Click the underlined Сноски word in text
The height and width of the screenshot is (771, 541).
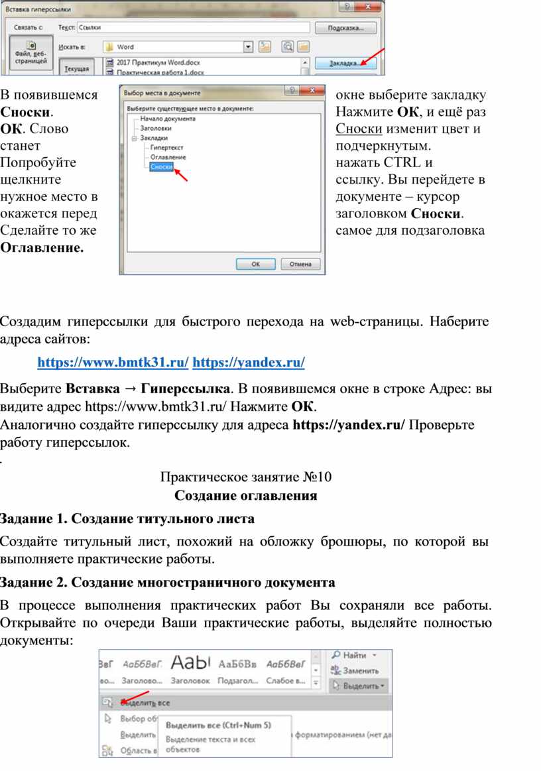pyautogui.click(x=359, y=129)
